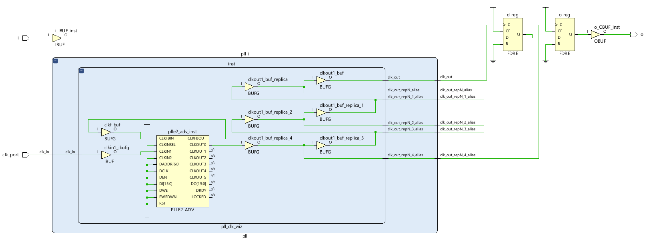Click the LOCKED pin label
Screen dimensions: 645x242
click(x=199, y=197)
